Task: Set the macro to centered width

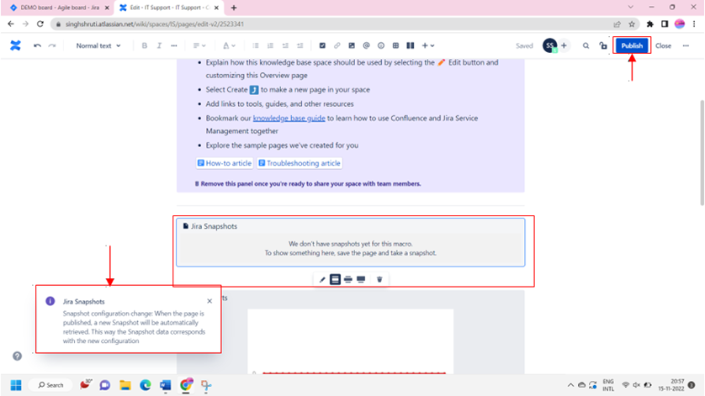Action: pos(335,280)
